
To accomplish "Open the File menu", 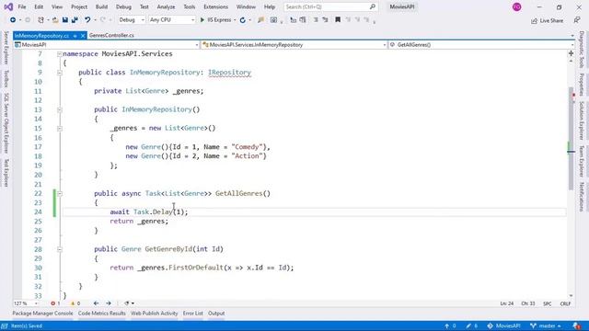I will (x=22, y=6).
